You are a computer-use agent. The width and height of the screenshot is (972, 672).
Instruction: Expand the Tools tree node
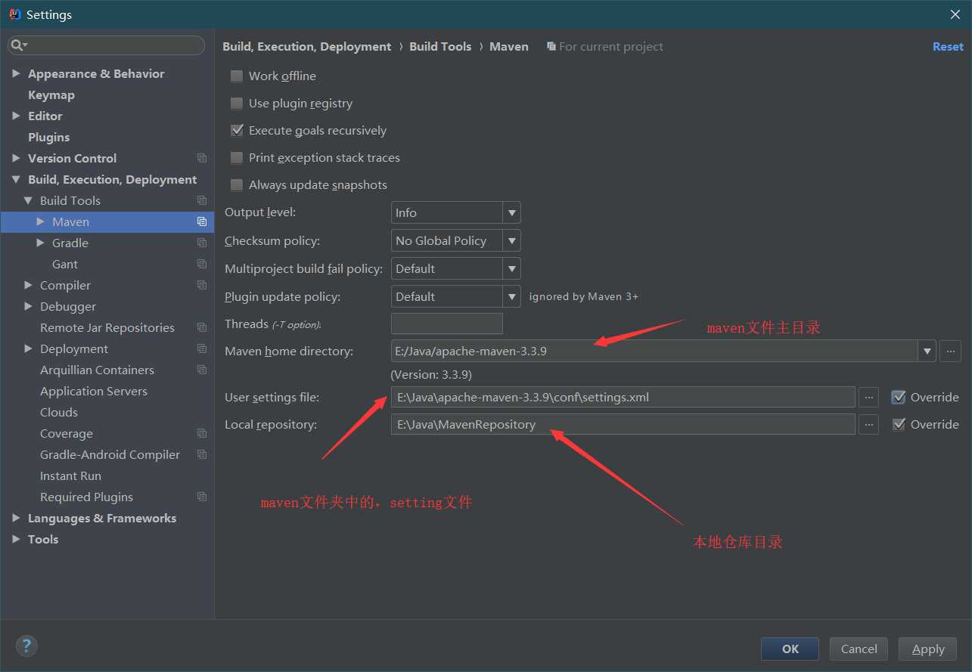[x=16, y=539]
